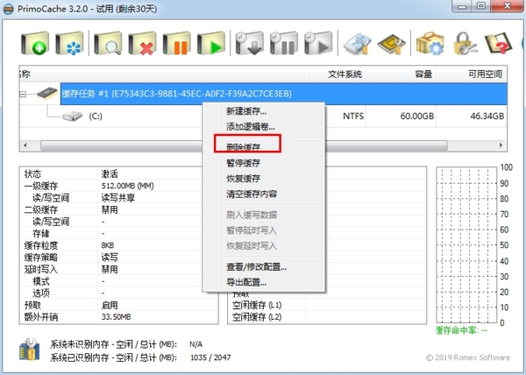Click the horizontal scrollbar left arrow

[25, 145]
